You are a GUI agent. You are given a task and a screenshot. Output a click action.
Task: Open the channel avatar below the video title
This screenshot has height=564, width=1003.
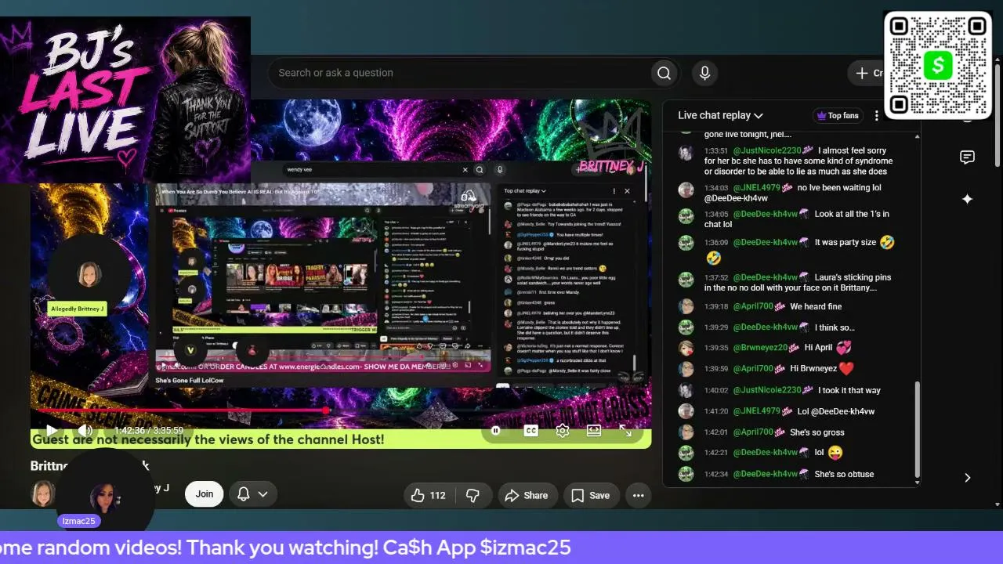point(43,493)
